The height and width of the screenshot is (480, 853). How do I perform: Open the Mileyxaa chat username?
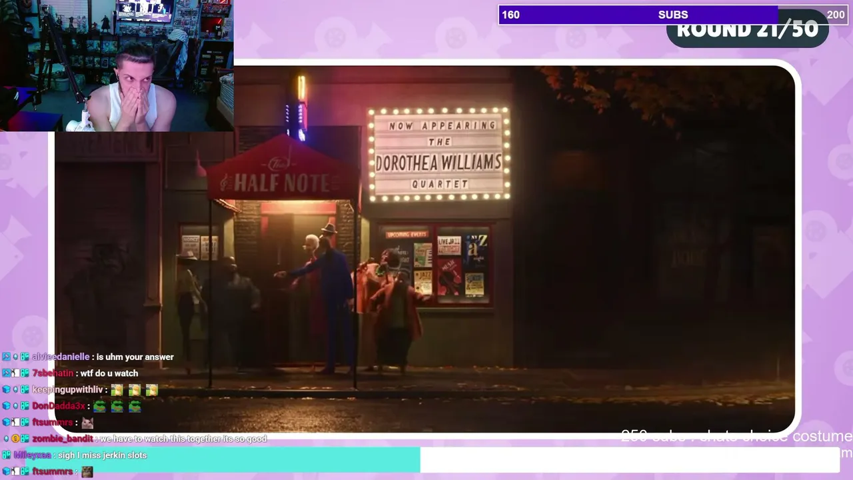point(33,455)
